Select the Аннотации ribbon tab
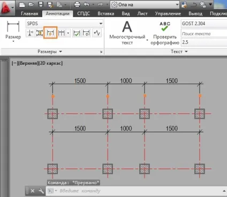Viewport: 227px width, 197px height. (57, 13)
